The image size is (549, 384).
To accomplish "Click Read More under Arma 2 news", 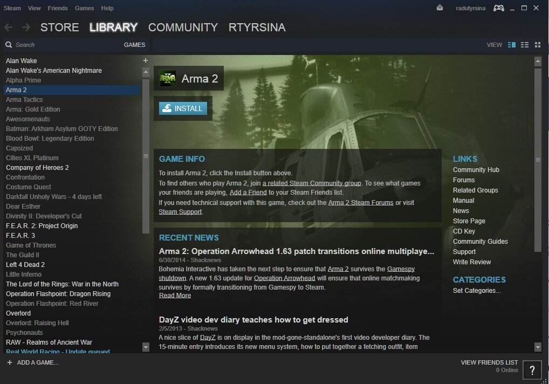I will tap(175, 296).
